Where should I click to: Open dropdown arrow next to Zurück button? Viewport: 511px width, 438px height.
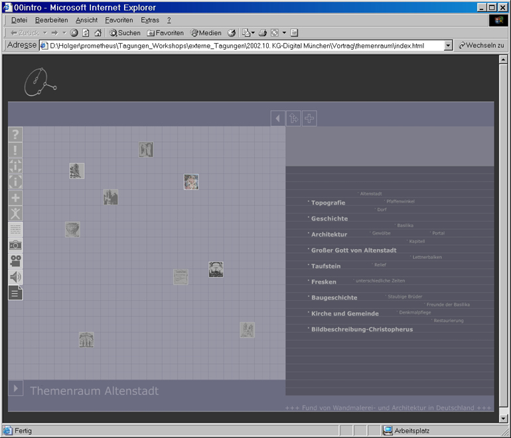pos(45,33)
